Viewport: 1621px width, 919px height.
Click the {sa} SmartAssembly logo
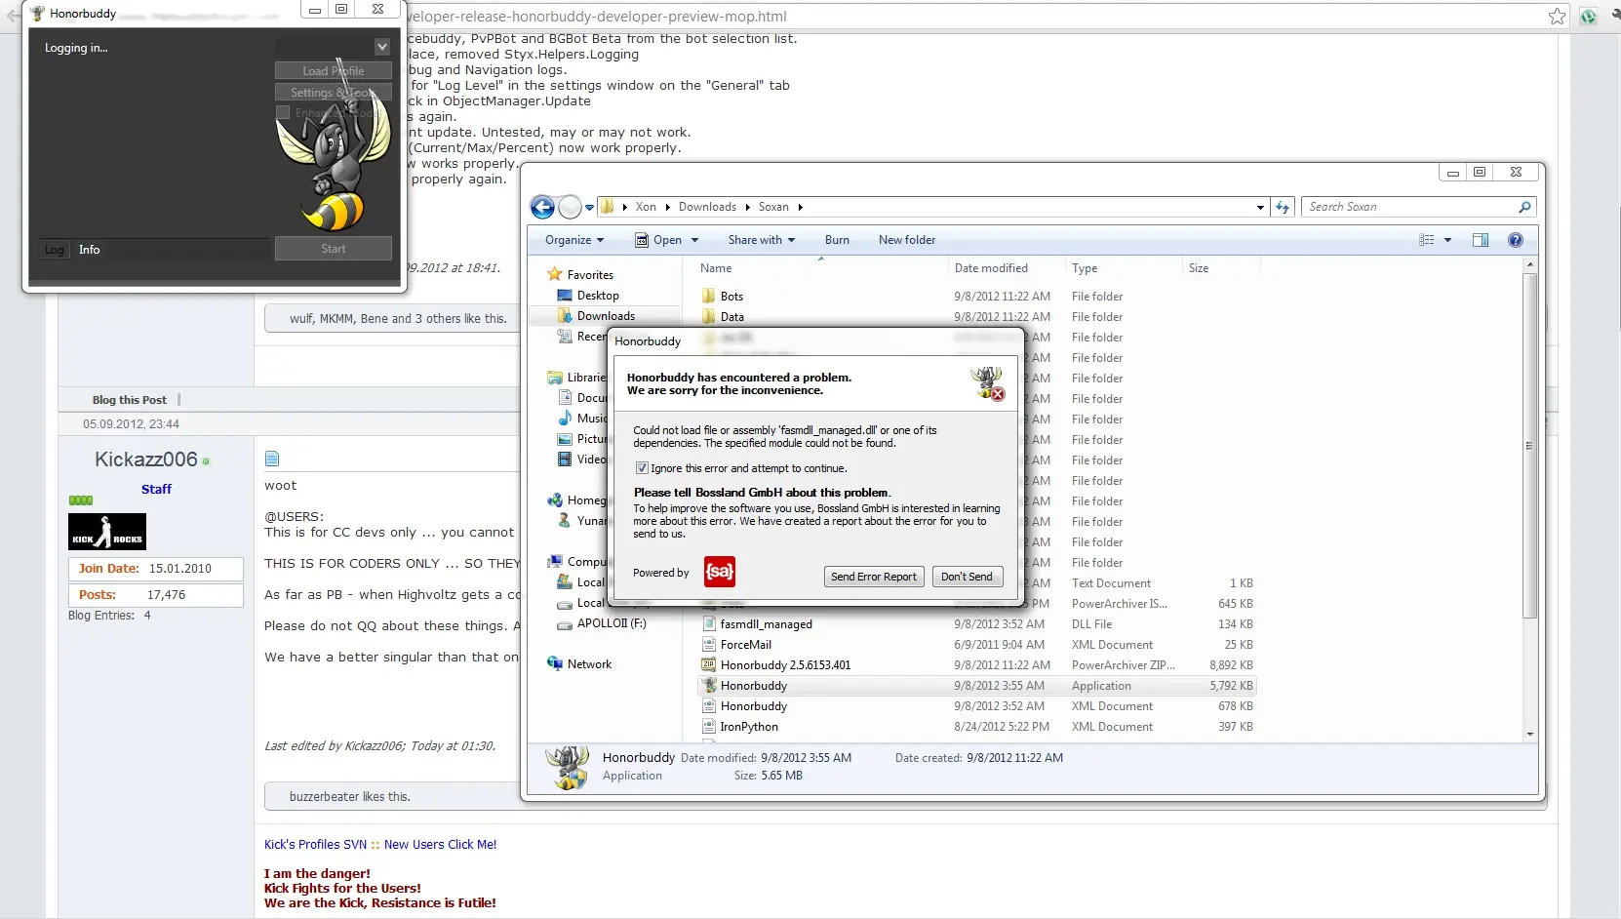click(720, 572)
